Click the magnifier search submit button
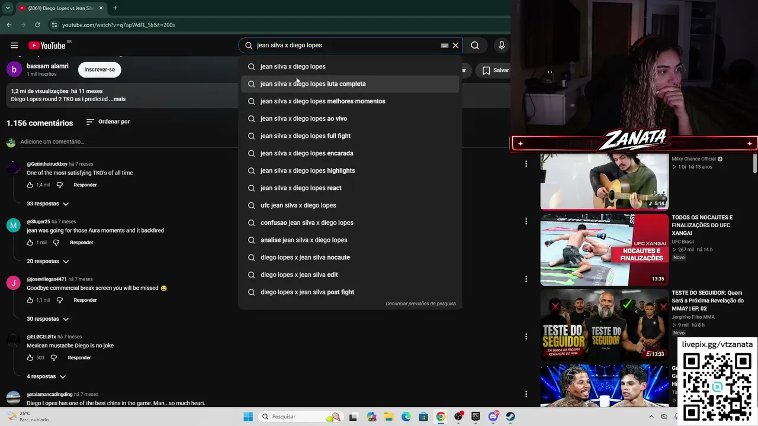Image resolution: width=758 pixels, height=426 pixels. [x=475, y=46]
